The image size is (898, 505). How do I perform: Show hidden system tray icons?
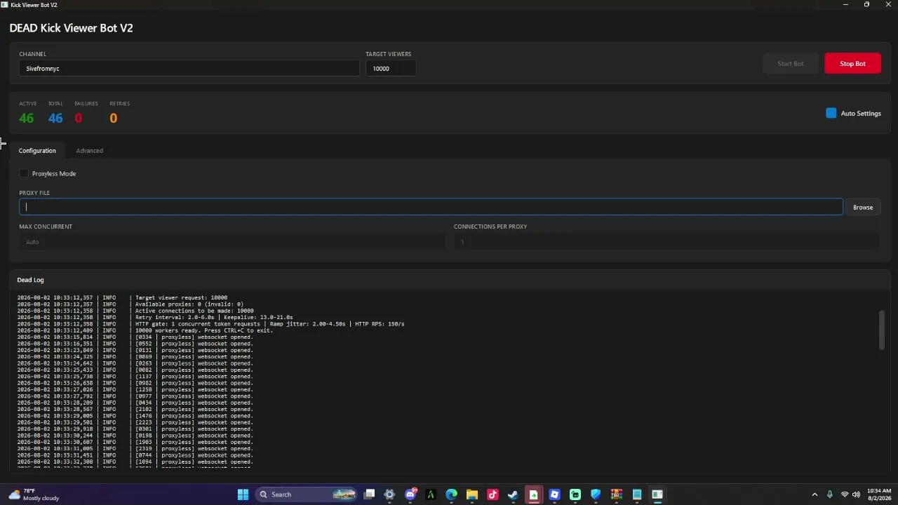pyautogui.click(x=815, y=494)
